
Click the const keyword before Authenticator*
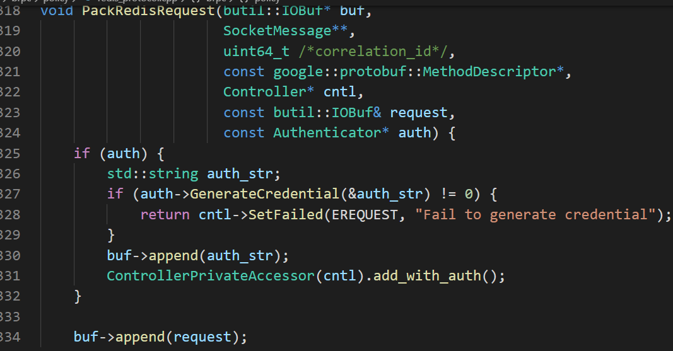pyautogui.click(x=244, y=133)
